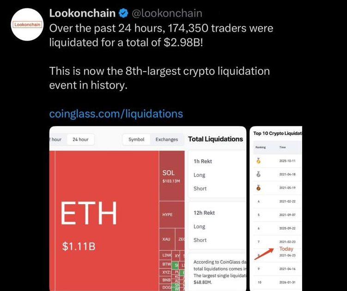
Task: Click the gold first-place medal icon
Action: [258, 161]
